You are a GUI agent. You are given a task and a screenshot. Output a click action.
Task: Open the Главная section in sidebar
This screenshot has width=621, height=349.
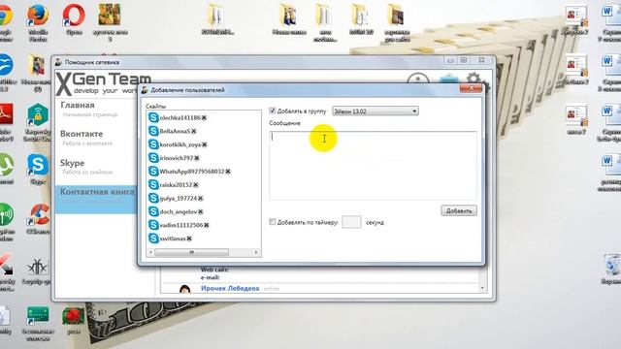pos(78,106)
